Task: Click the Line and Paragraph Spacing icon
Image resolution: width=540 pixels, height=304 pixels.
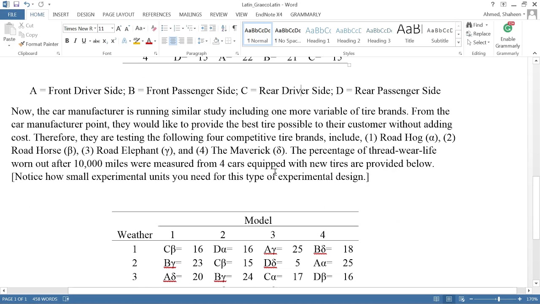Action: [x=201, y=41]
